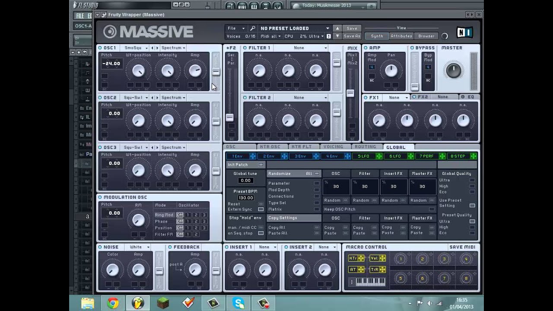Click the Native Instruments NI logo
553x311 pixels.
click(464, 32)
